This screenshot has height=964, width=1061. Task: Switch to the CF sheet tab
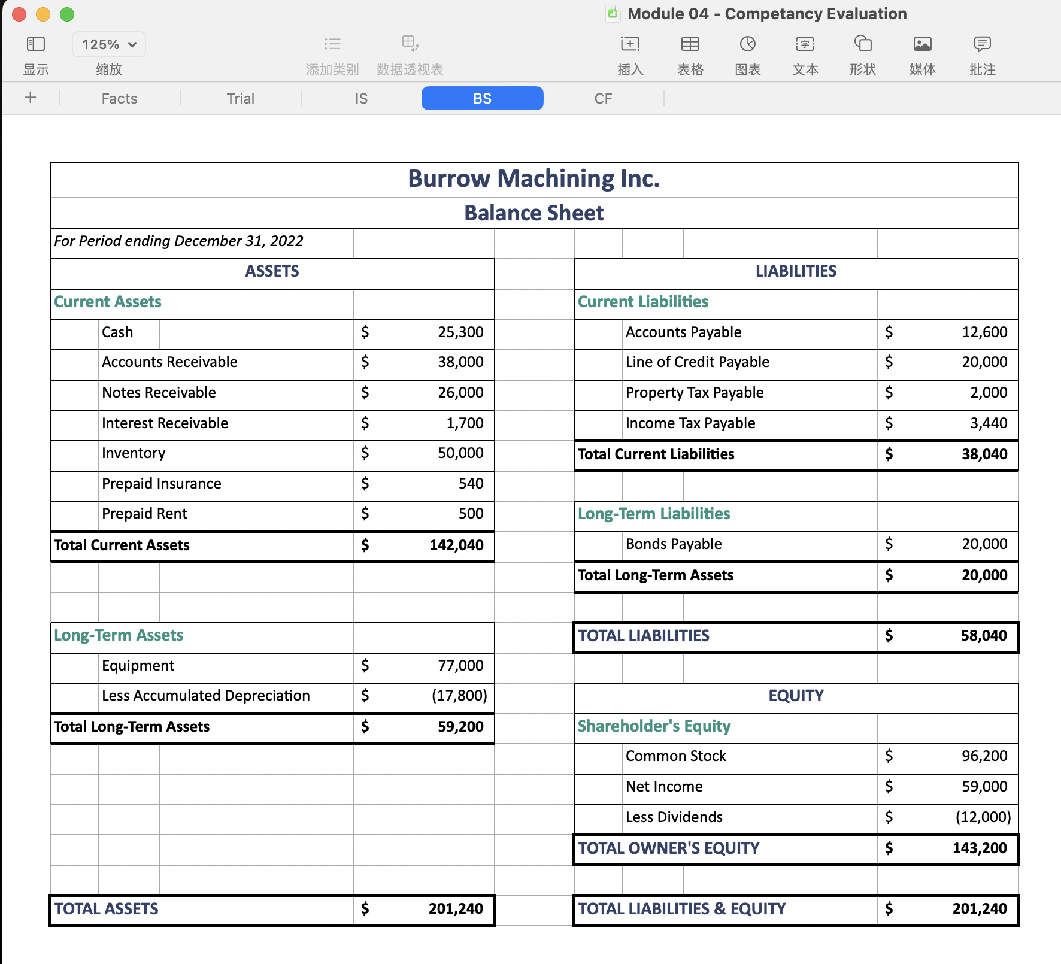[x=603, y=99]
